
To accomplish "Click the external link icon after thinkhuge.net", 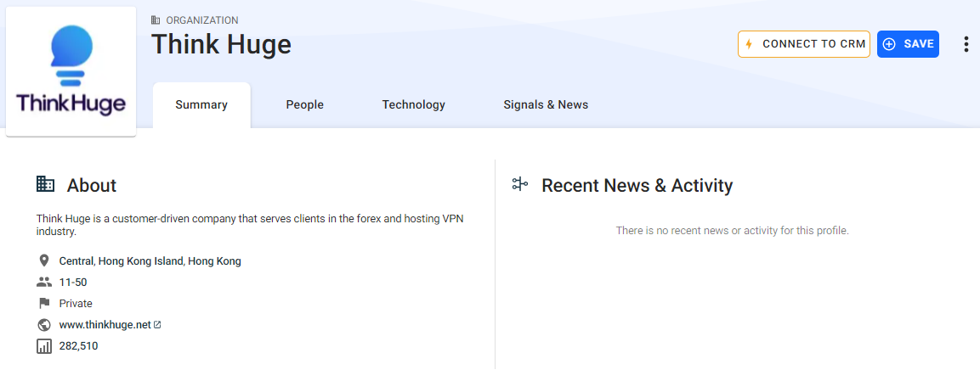I will pos(157,324).
